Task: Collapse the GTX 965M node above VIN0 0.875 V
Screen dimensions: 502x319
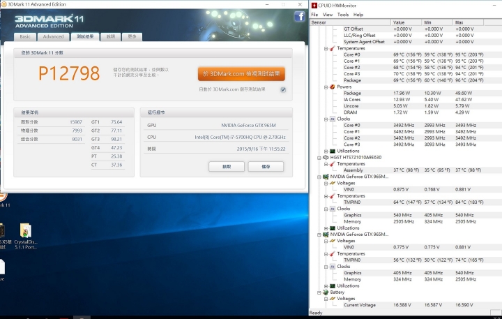Action: [319, 177]
